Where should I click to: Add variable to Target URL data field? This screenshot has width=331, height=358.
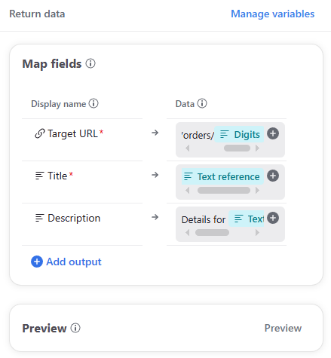[x=273, y=133]
